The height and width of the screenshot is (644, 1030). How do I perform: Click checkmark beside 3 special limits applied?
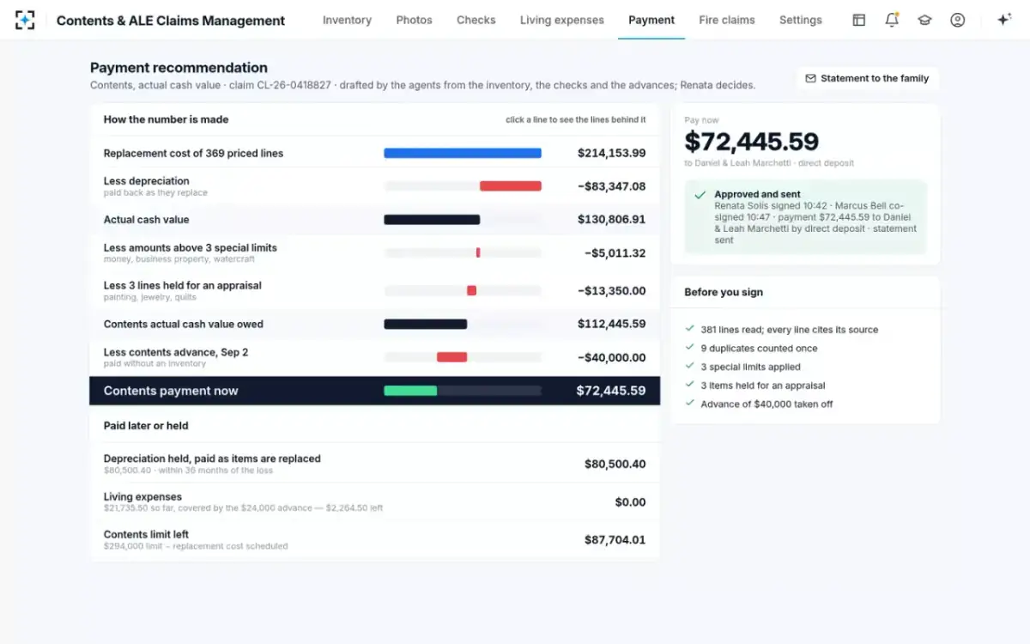pyautogui.click(x=690, y=367)
